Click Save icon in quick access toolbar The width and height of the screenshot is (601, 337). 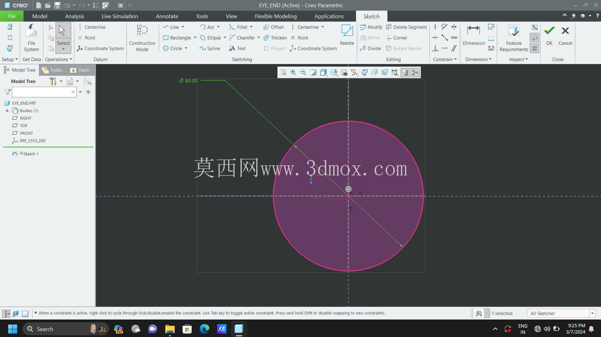coord(57,5)
